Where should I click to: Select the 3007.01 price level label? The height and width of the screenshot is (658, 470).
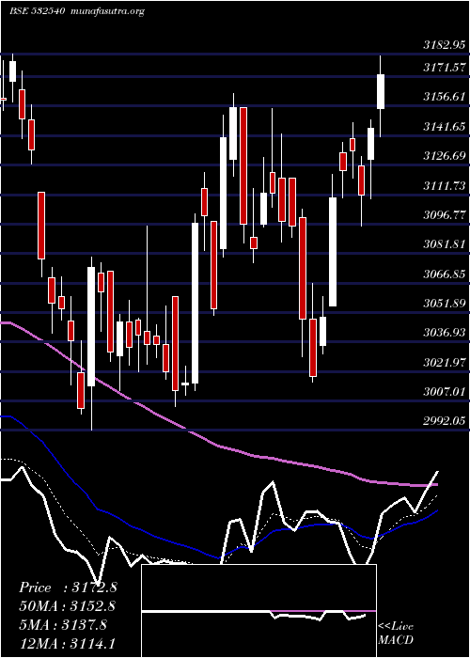445,392
